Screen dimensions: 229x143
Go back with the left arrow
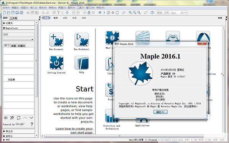coord(85,13)
